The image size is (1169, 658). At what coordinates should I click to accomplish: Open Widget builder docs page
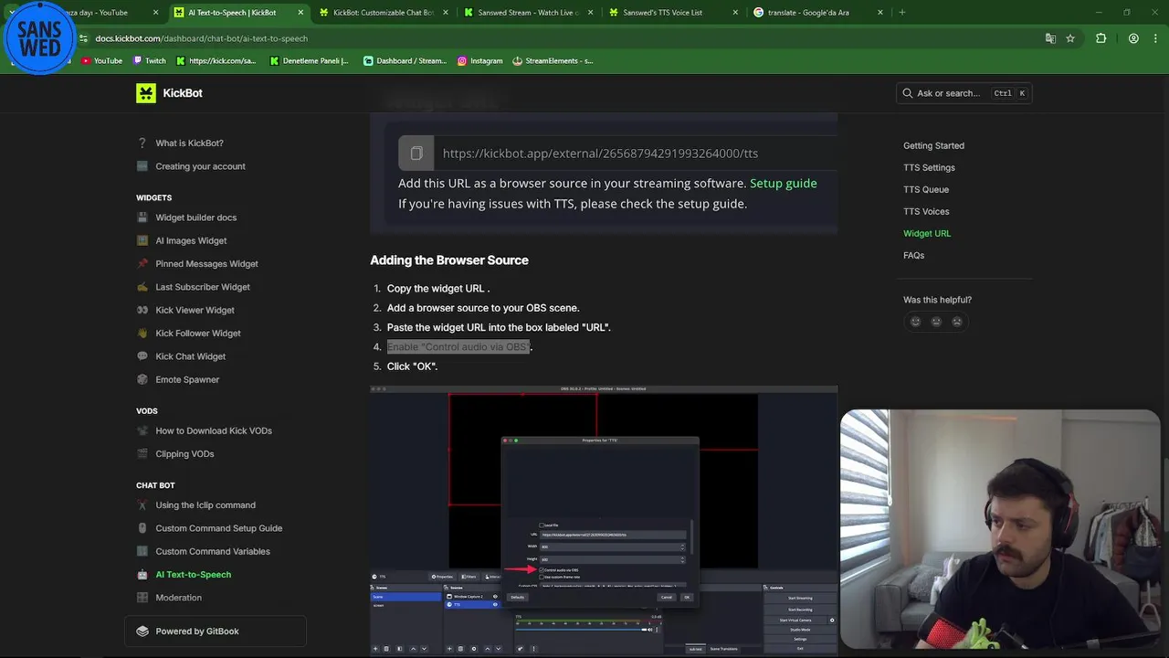[x=195, y=218]
